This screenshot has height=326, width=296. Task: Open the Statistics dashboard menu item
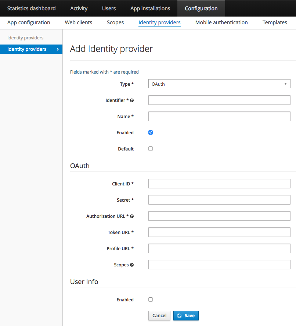tap(32, 8)
